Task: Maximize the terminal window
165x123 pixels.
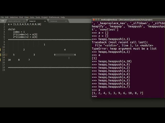Action: [98, 19]
